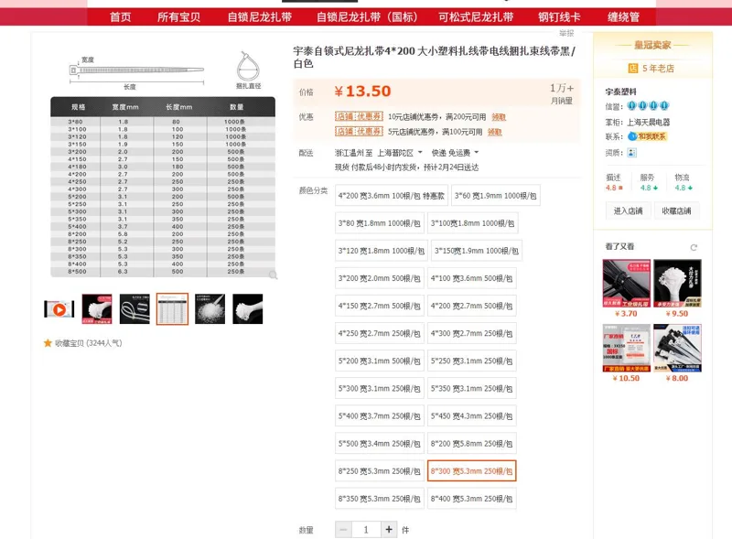The image size is (732, 539).
Task: Select option 3*80 宽1.8mm 1000根/包
Action: coord(379,223)
